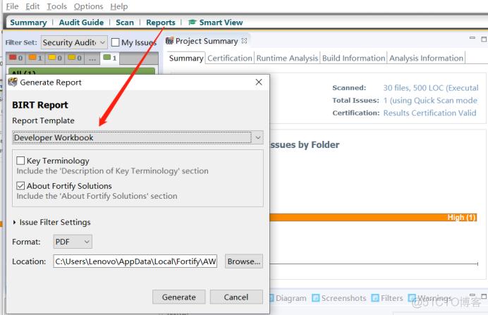The height and width of the screenshot is (315, 488).
Task: Open the Edit menu
Action: tap(32, 6)
